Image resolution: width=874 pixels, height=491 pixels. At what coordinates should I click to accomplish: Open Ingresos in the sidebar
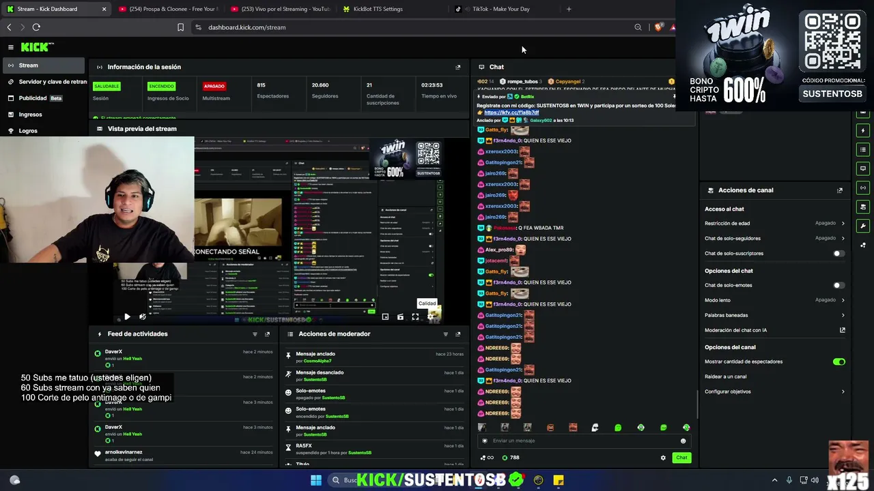pos(44,115)
